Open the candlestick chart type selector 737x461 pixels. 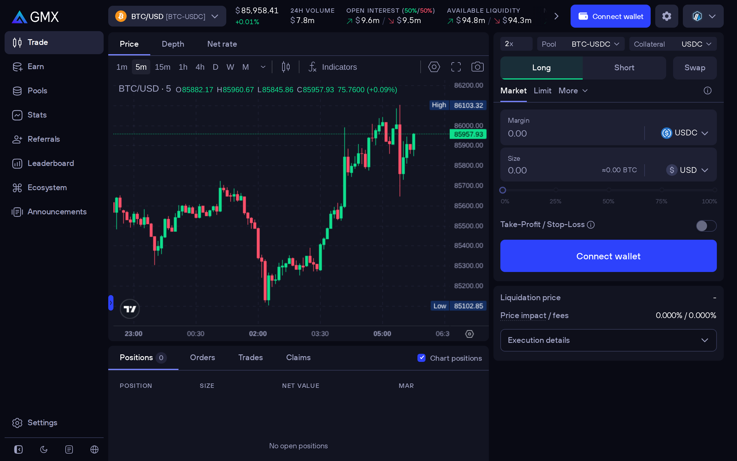tap(286, 67)
